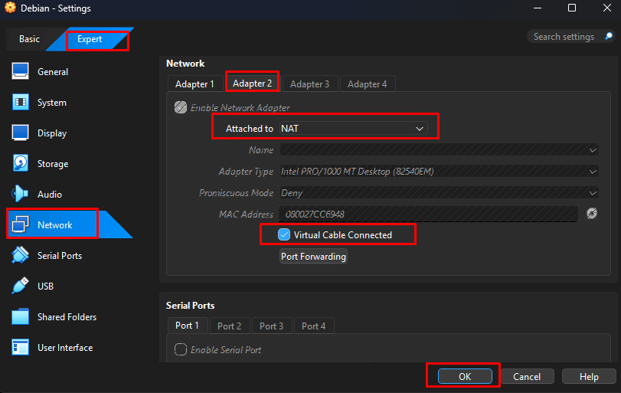
Task: Click the search magnifier icon
Action: (609, 37)
